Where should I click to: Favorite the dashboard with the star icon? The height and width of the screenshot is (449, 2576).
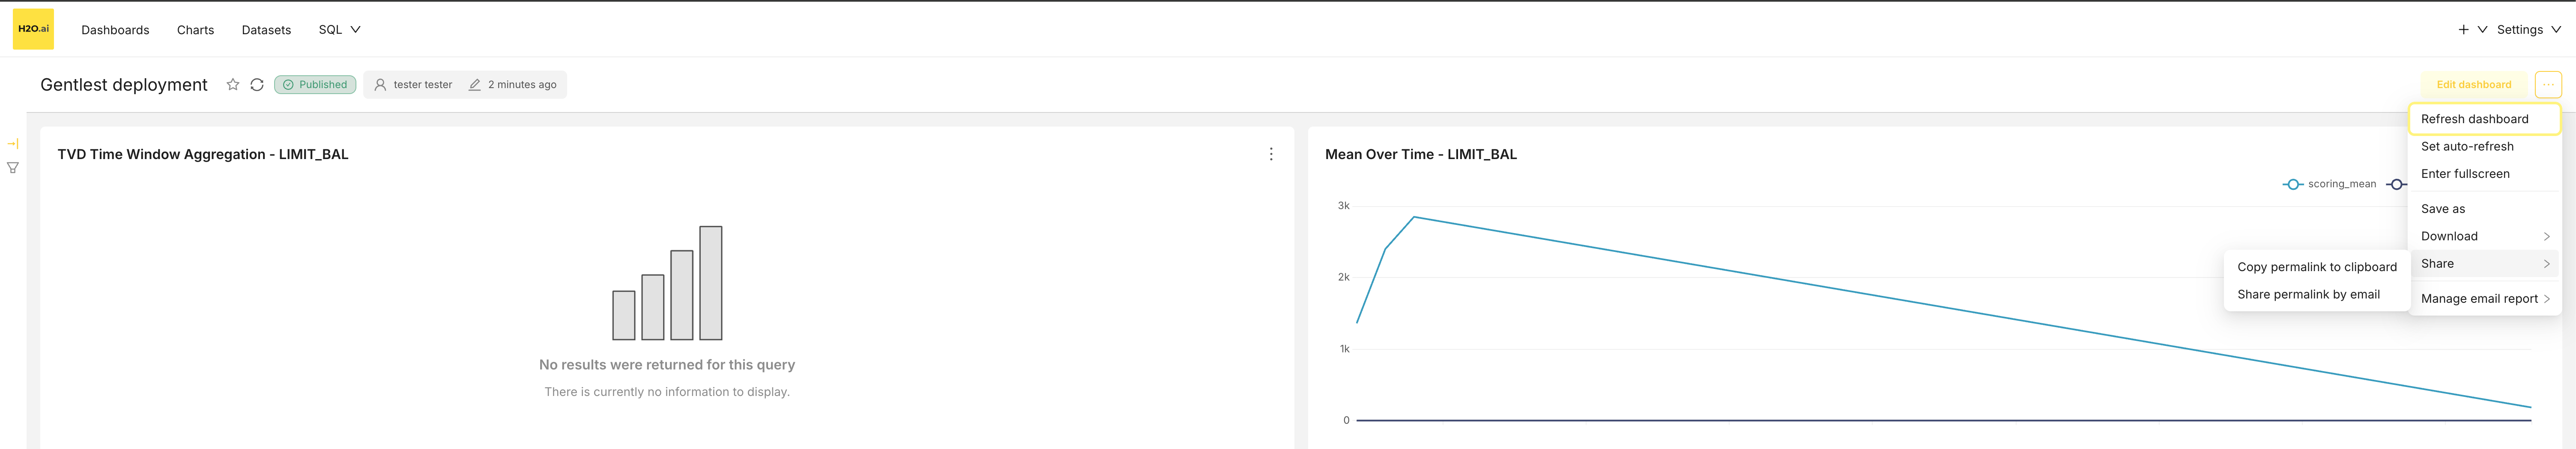(233, 85)
